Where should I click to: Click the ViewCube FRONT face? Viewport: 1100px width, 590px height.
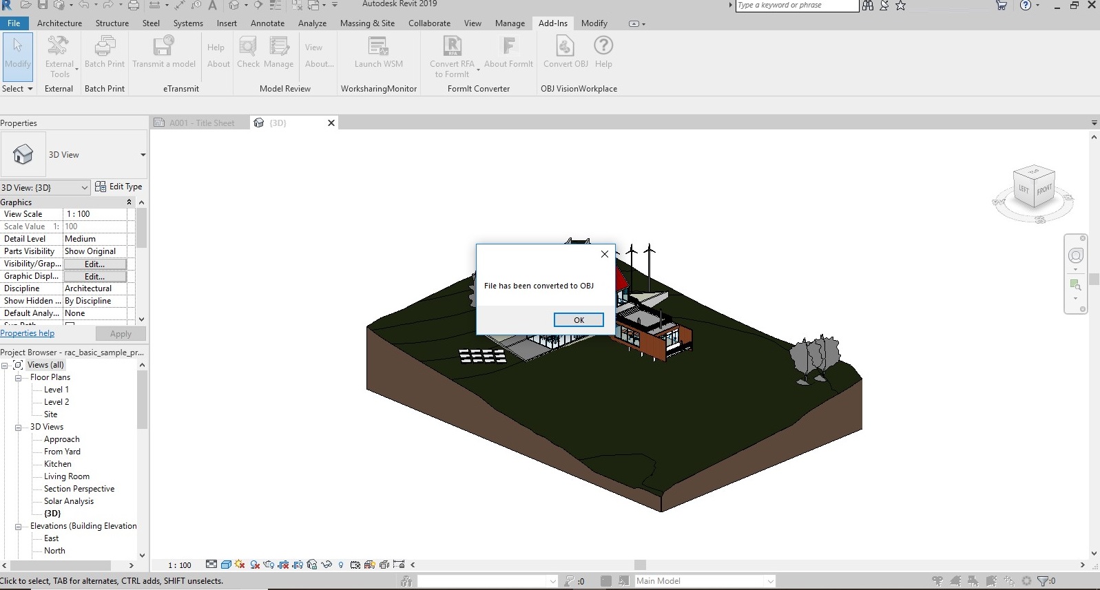click(1044, 189)
